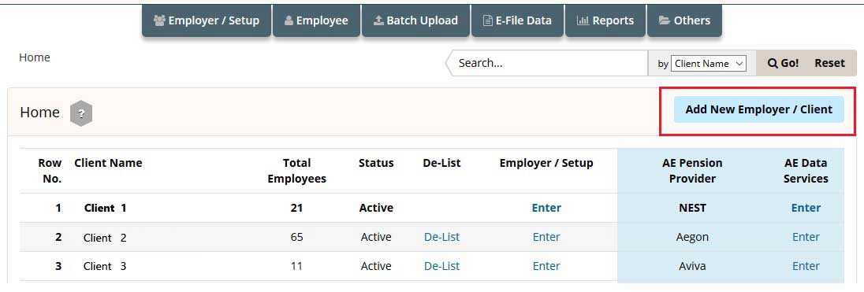Open AE Data Services Enter link for Client 1
This screenshot has width=864, height=292.
[x=806, y=208]
